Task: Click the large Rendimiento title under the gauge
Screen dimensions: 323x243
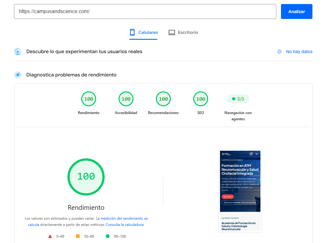Action: click(86, 208)
